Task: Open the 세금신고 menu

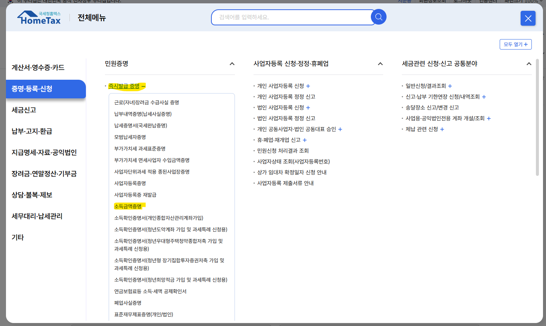Action: 24,110
